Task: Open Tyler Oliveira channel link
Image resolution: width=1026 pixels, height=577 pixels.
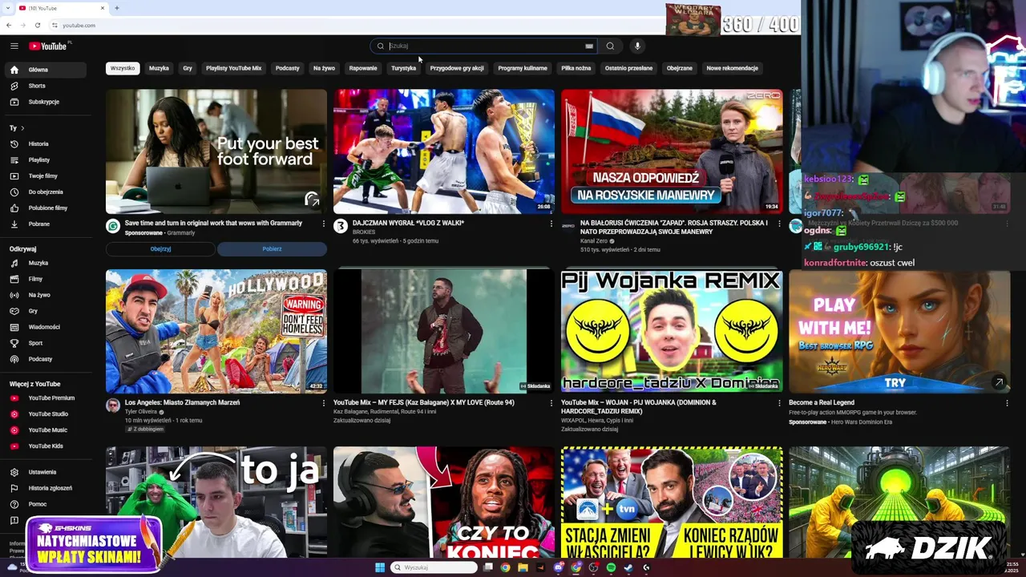Action: coord(141,412)
